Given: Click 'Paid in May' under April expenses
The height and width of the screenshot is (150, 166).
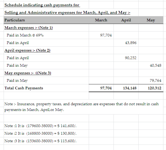Looking at the screenshot, I should pyautogui.click(x=17, y=65).
